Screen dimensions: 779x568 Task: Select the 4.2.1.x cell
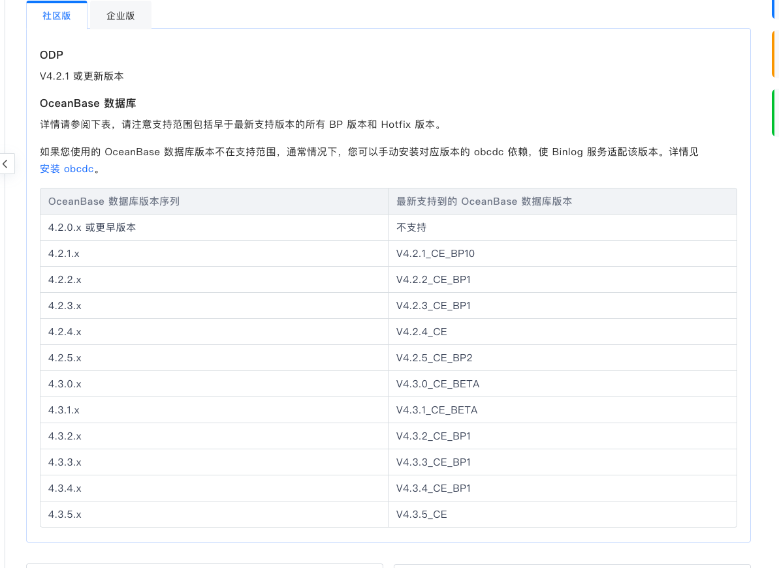214,254
